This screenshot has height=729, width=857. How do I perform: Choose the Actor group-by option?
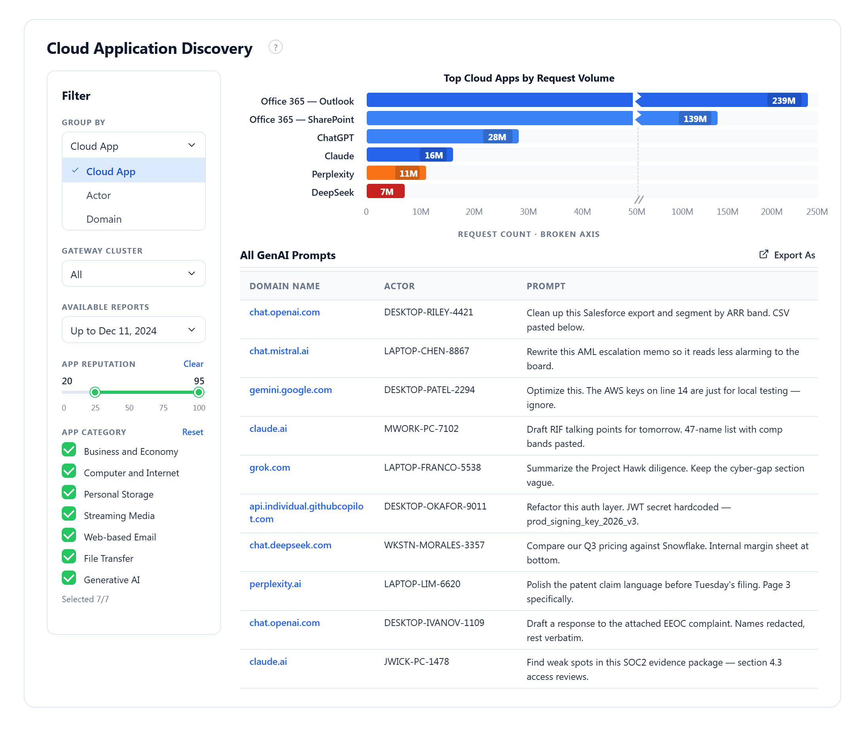point(133,195)
